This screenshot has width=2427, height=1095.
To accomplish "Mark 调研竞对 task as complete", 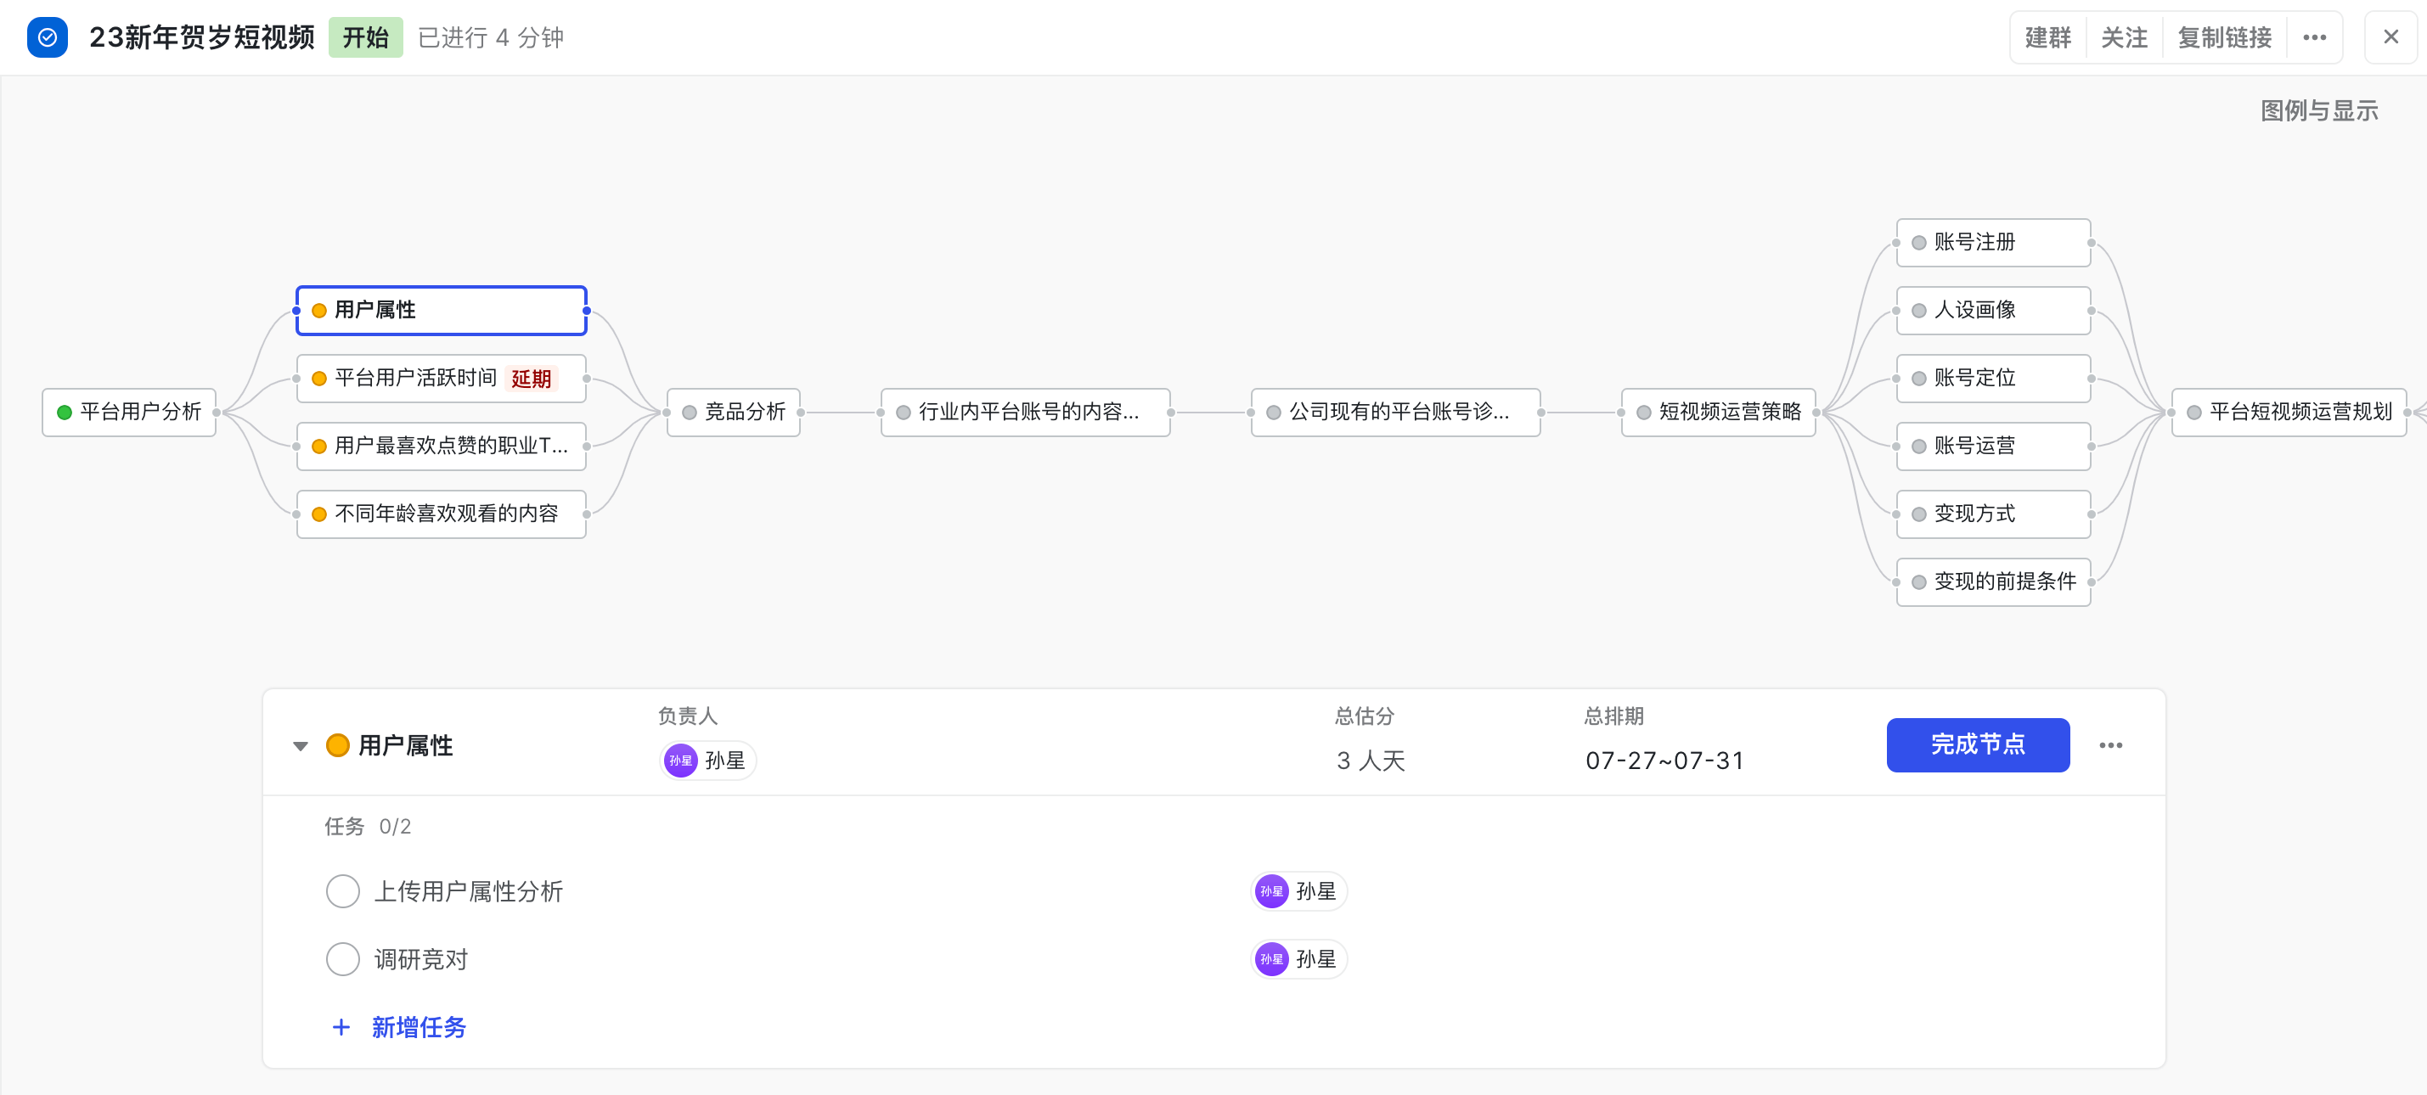I will [x=343, y=959].
